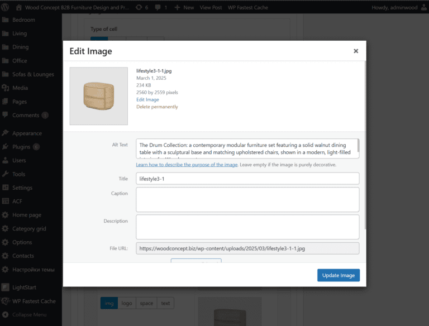Open the comments bubble icon in admin bar
Screen dimensions: 429x326
158,7
